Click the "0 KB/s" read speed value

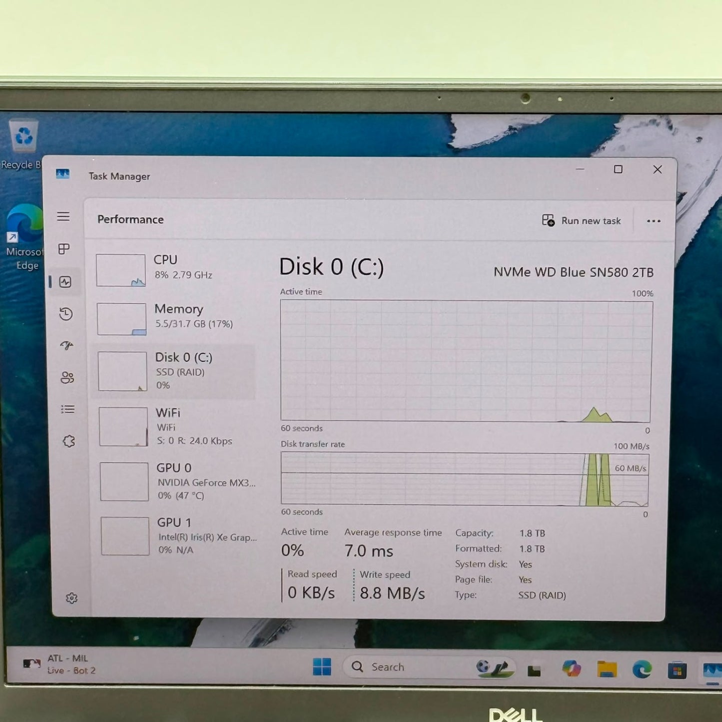point(311,593)
